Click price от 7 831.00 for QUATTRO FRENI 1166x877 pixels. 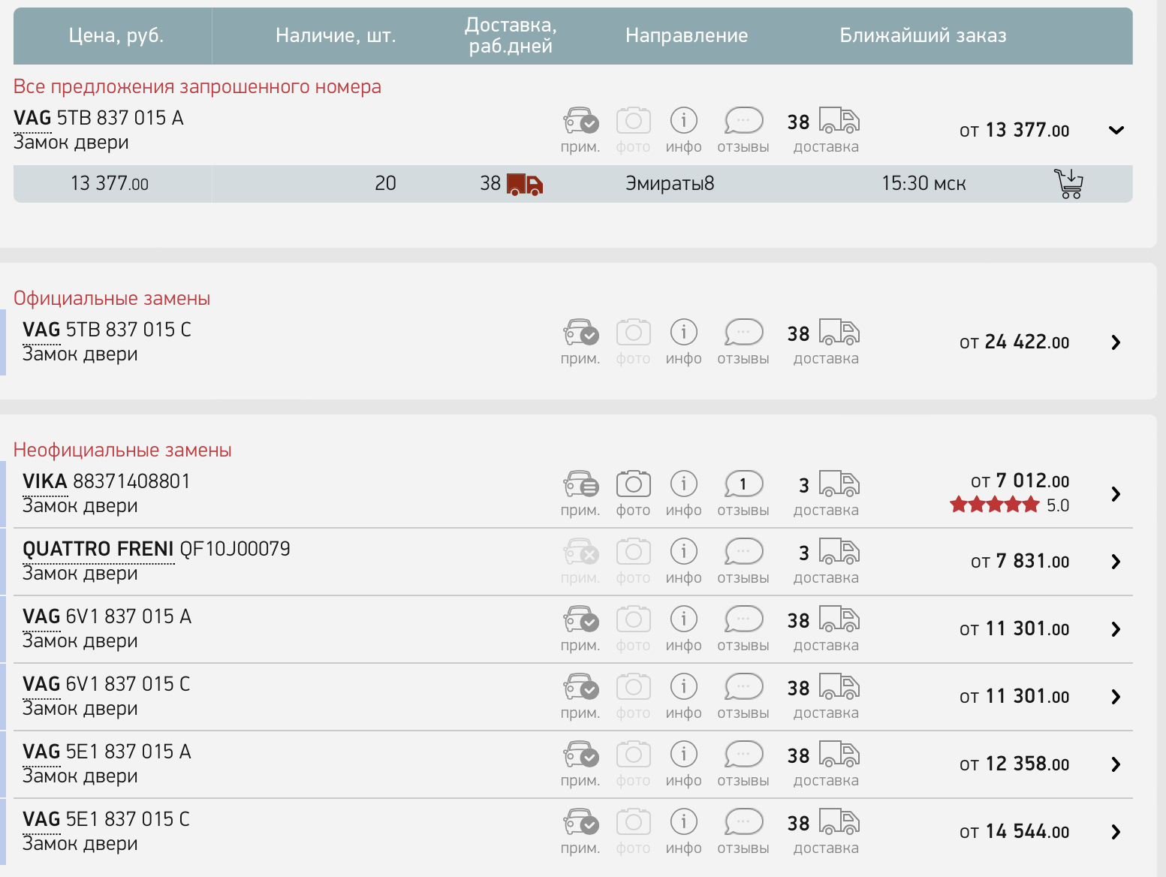1020,562
